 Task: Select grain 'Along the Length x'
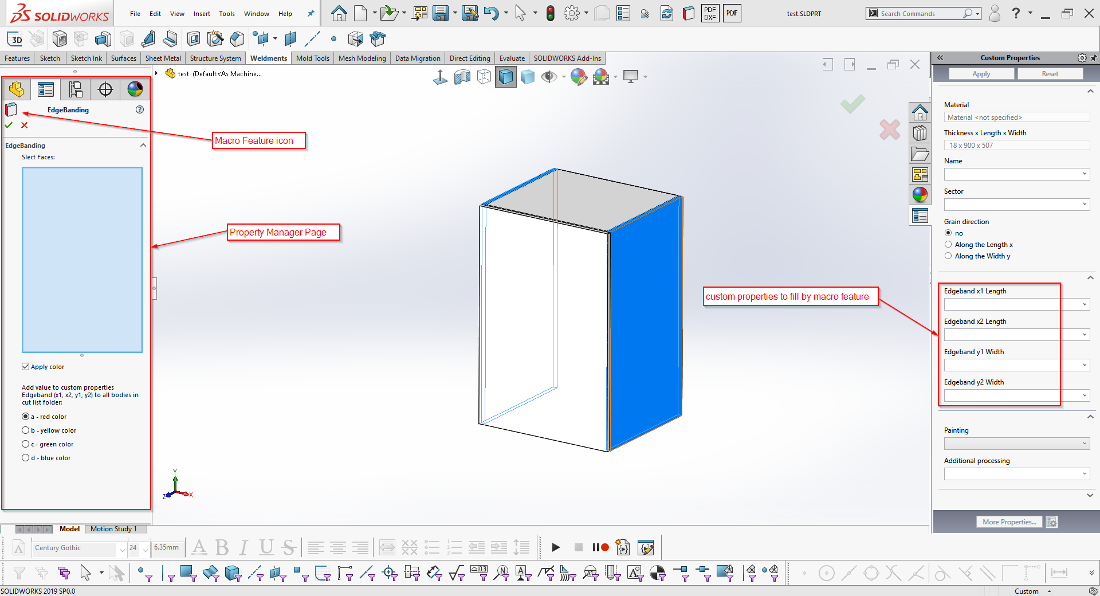[948, 244]
